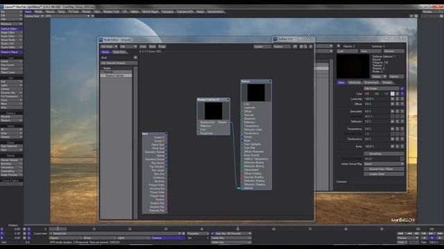Open the Camera View viewport mode dropdown
444x249 pixels.
coord(34,16)
